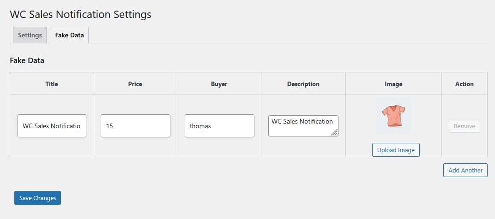Focus the Price field showing 15

tap(135, 126)
